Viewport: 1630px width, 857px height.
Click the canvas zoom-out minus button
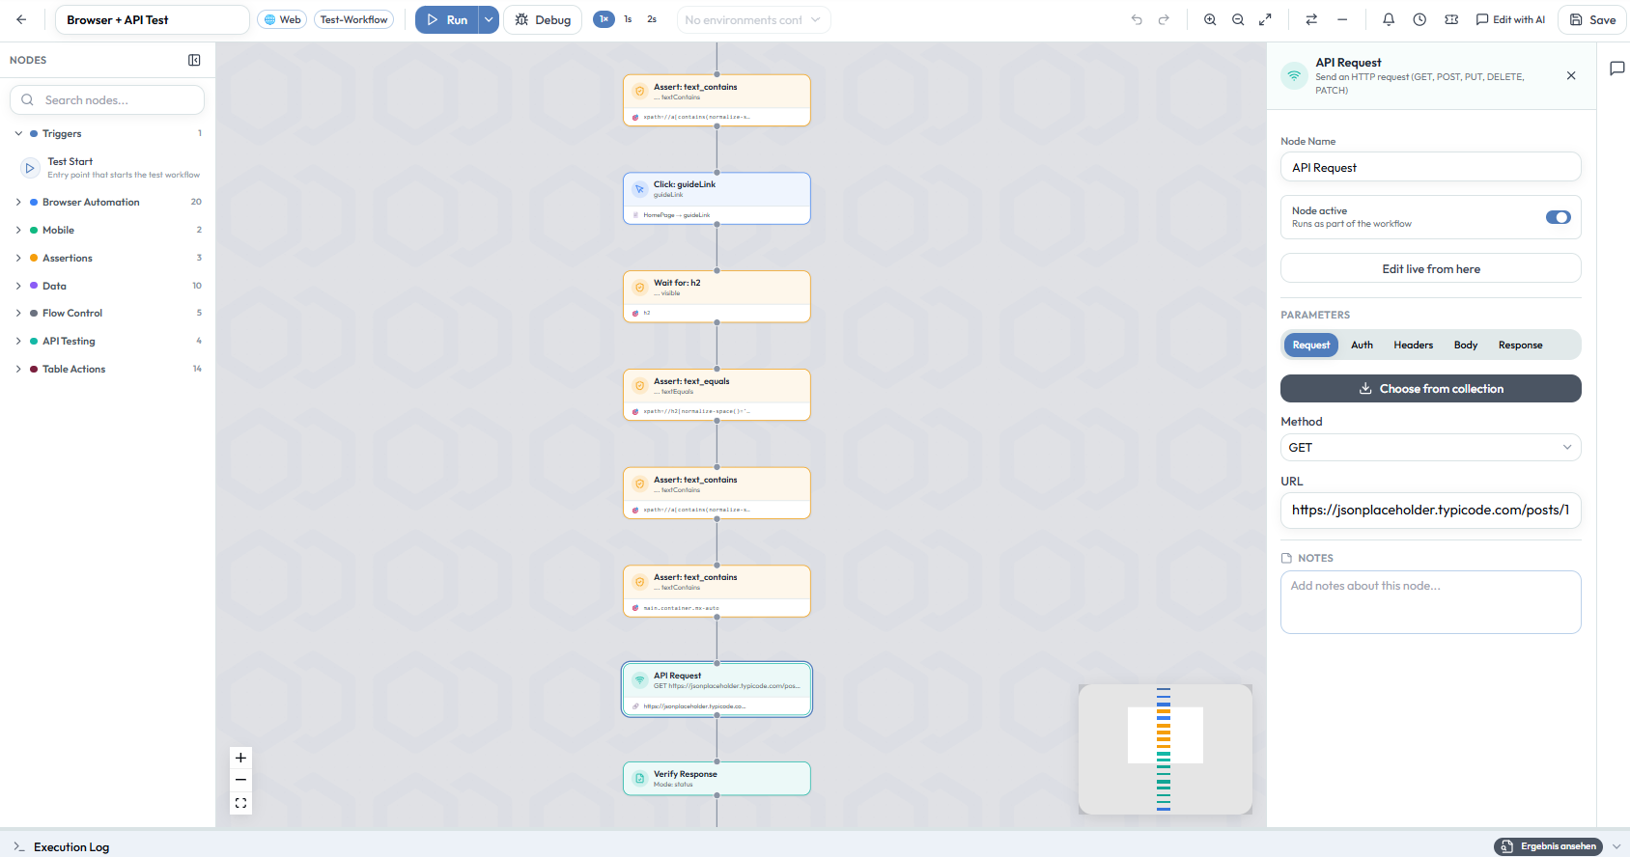pos(240,780)
